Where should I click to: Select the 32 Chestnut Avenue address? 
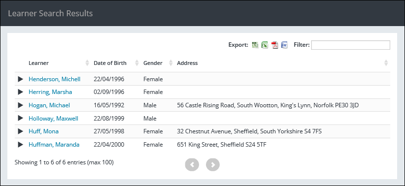pyautogui.click(x=249, y=131)
